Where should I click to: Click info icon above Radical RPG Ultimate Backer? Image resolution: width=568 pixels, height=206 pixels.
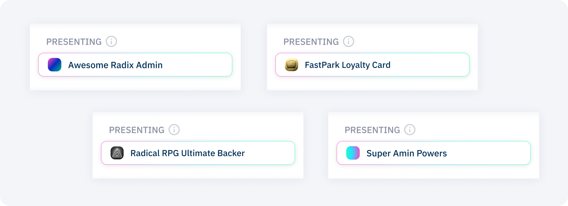pos(174,130)
